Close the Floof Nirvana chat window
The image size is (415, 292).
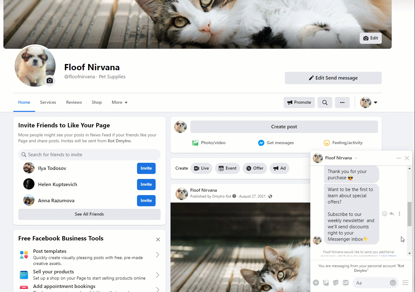(x=407, y=158)
